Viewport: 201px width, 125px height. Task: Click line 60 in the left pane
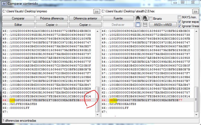coord(47,85)
